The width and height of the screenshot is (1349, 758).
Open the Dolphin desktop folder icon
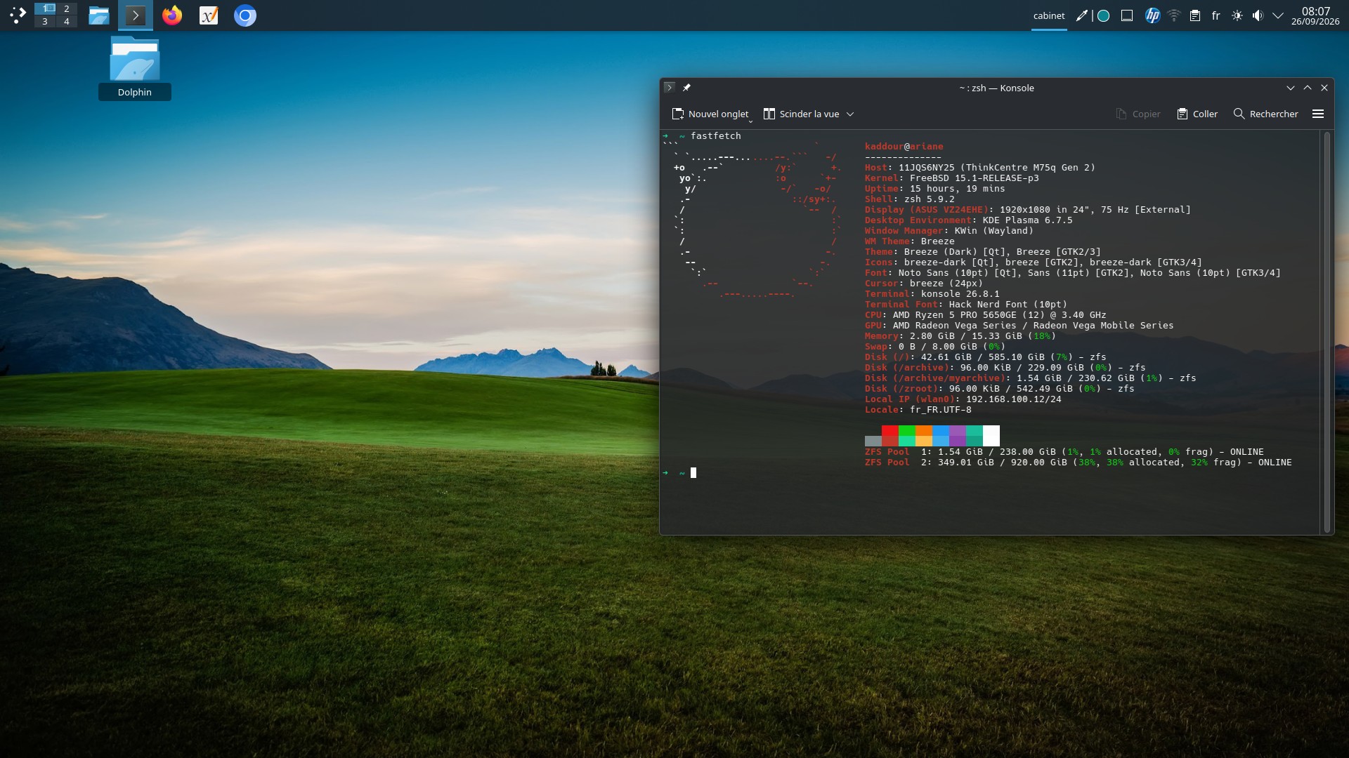pos(135,68)
